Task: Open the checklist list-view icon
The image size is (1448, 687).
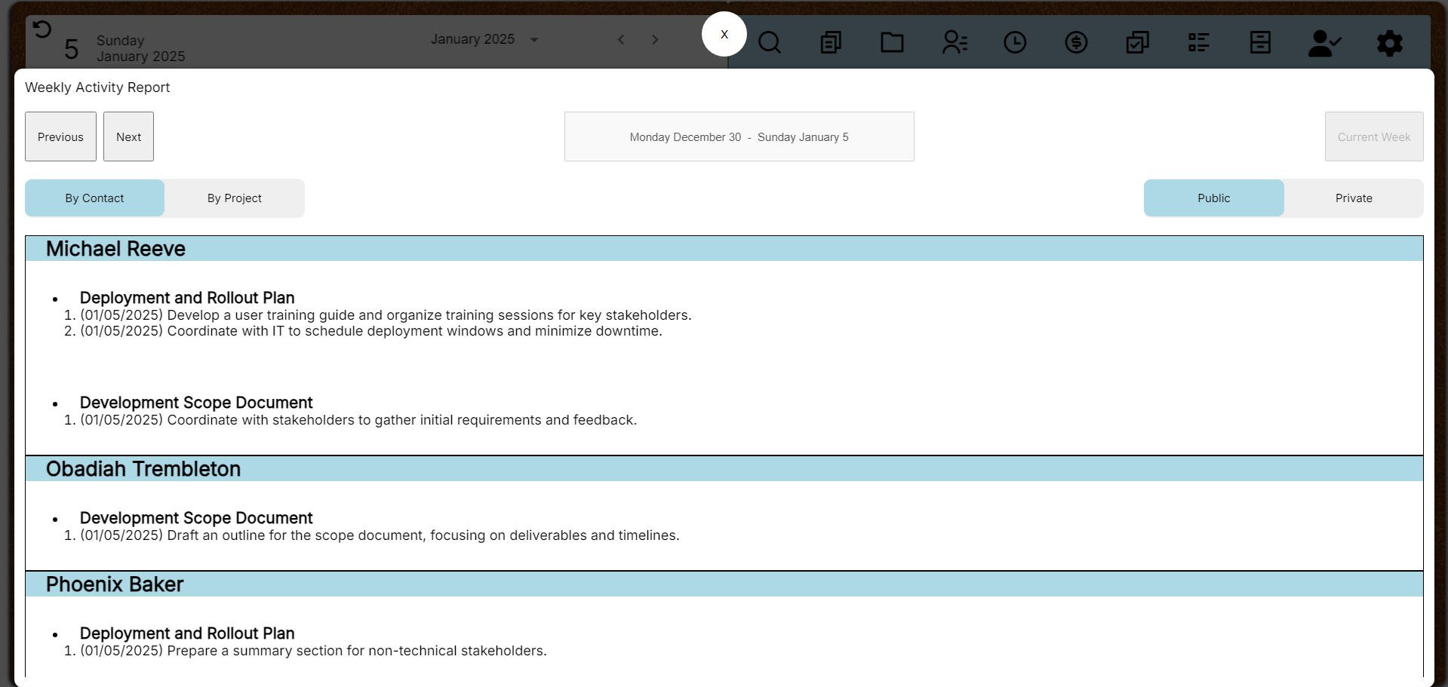Action: click(x=1198, y=42)
